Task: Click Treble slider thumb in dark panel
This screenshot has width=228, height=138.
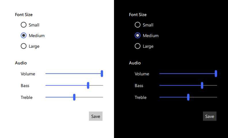Action: pos(188,97)
